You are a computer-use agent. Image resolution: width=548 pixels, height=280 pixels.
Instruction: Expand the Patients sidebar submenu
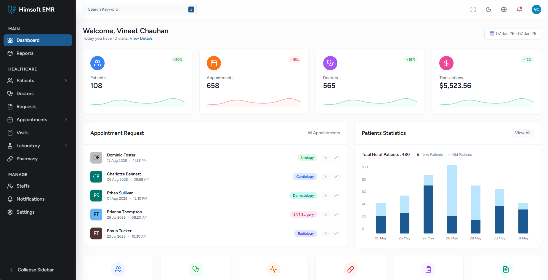tap(66, 81)
